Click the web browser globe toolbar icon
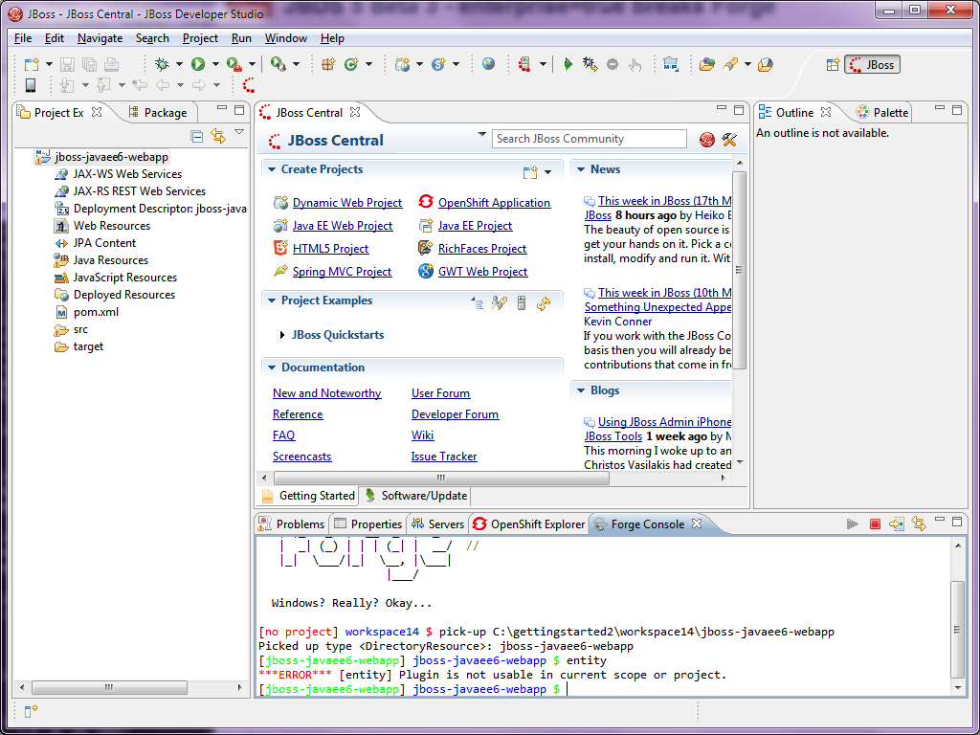 489,64
